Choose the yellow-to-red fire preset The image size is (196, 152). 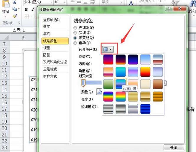145,72
